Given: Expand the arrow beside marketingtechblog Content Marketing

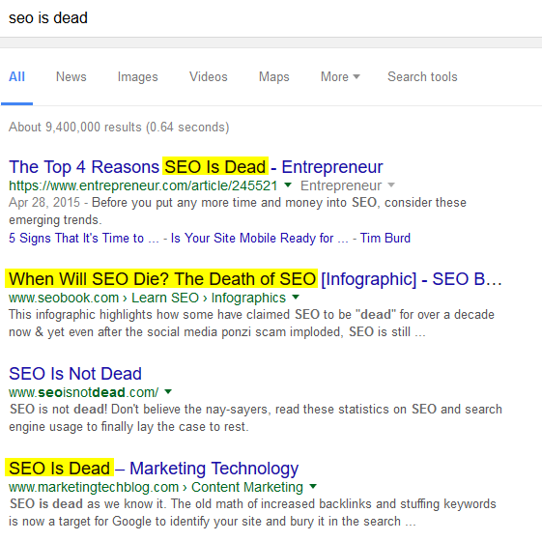Looking at the screenshot, I should [x=313, y=486].
